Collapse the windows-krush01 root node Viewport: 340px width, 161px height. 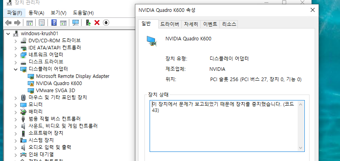8,34
